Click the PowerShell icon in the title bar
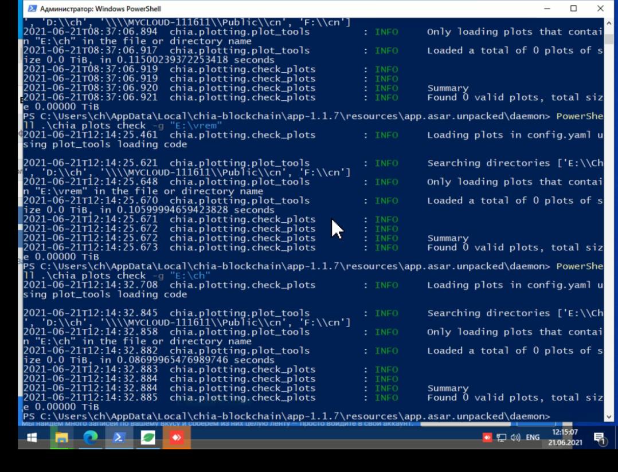The image size is (618, 472). pyautogui.click(x=32, y=9)
